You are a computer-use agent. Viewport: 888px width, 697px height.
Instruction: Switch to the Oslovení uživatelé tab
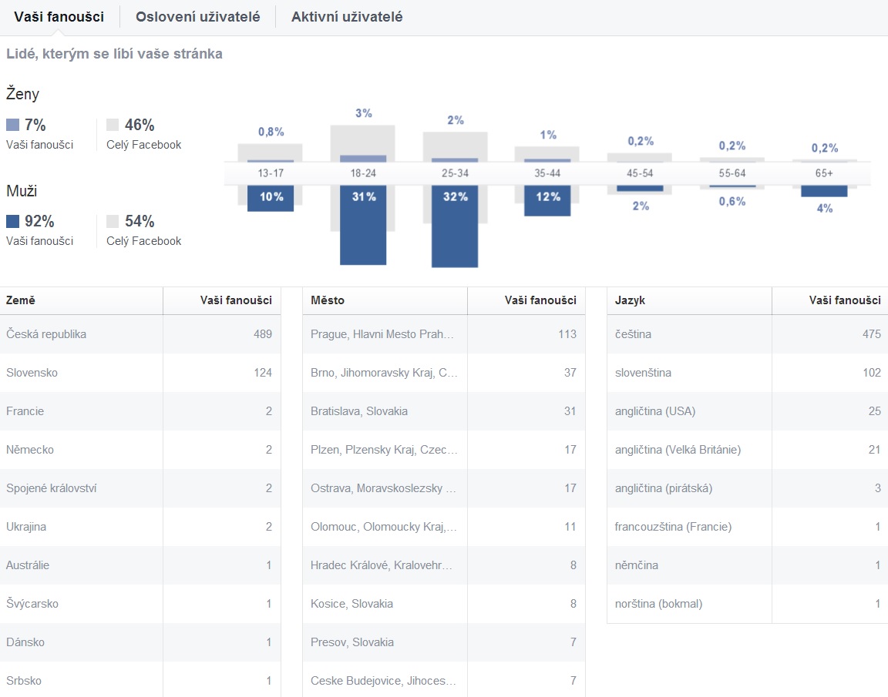coord(197,17)
